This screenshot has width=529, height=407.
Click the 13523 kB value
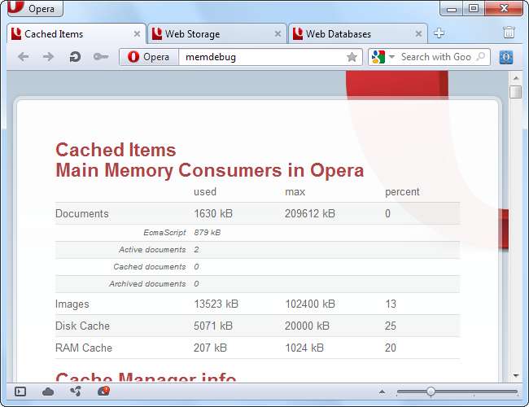pos(216,304)
